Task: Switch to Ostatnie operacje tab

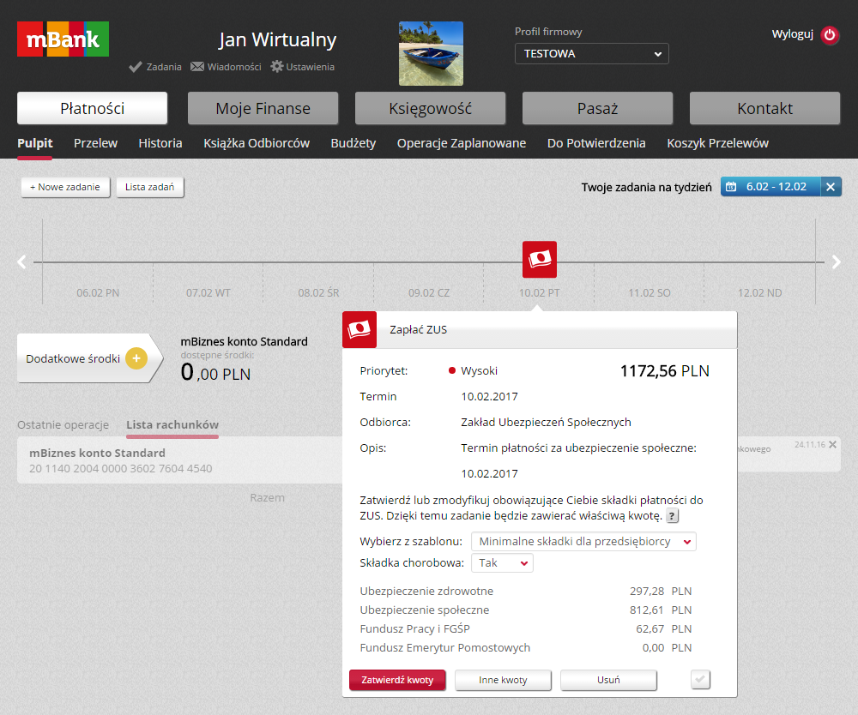Action: (63, 424)
